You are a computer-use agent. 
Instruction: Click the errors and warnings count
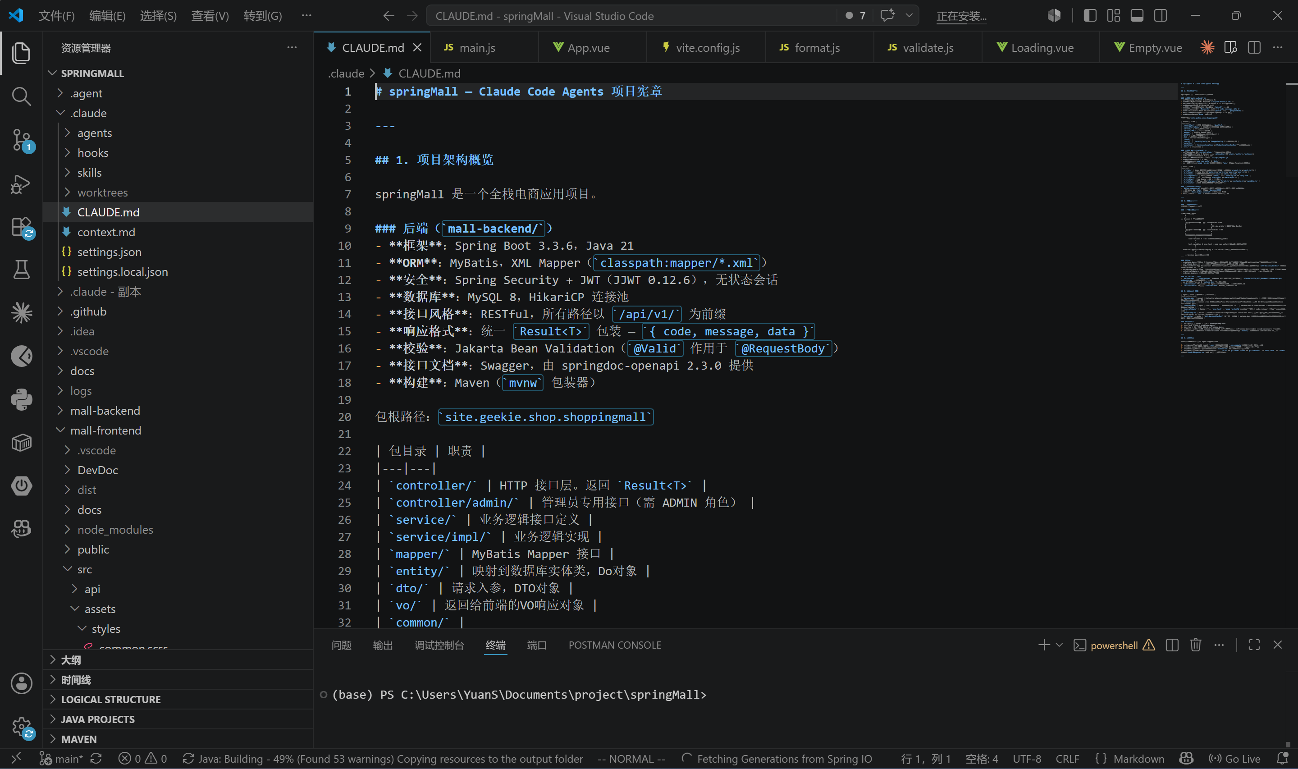click(x=142, y=759)
